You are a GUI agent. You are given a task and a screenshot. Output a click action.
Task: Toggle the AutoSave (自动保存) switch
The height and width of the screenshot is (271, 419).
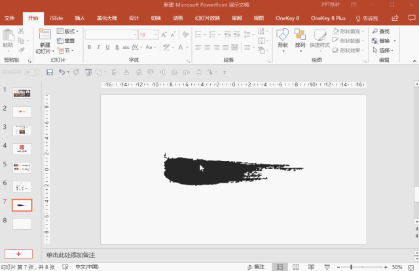click(x=32, y=72)
